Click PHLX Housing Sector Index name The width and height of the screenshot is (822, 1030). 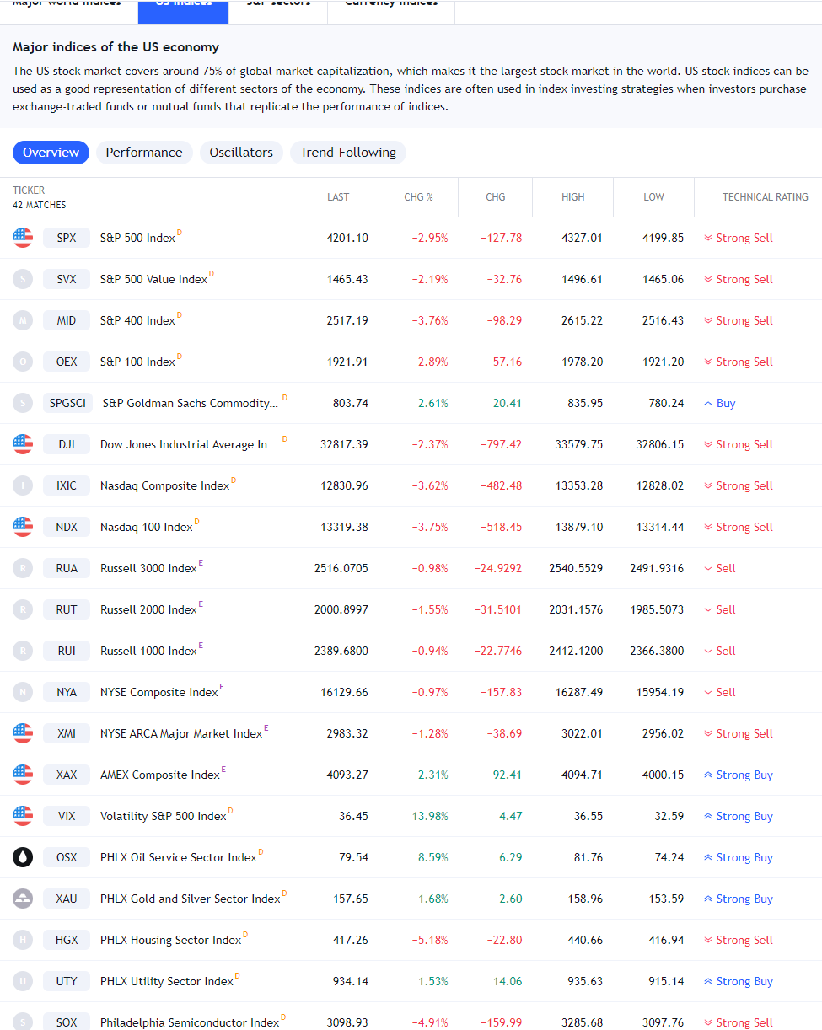pos(170,941)
